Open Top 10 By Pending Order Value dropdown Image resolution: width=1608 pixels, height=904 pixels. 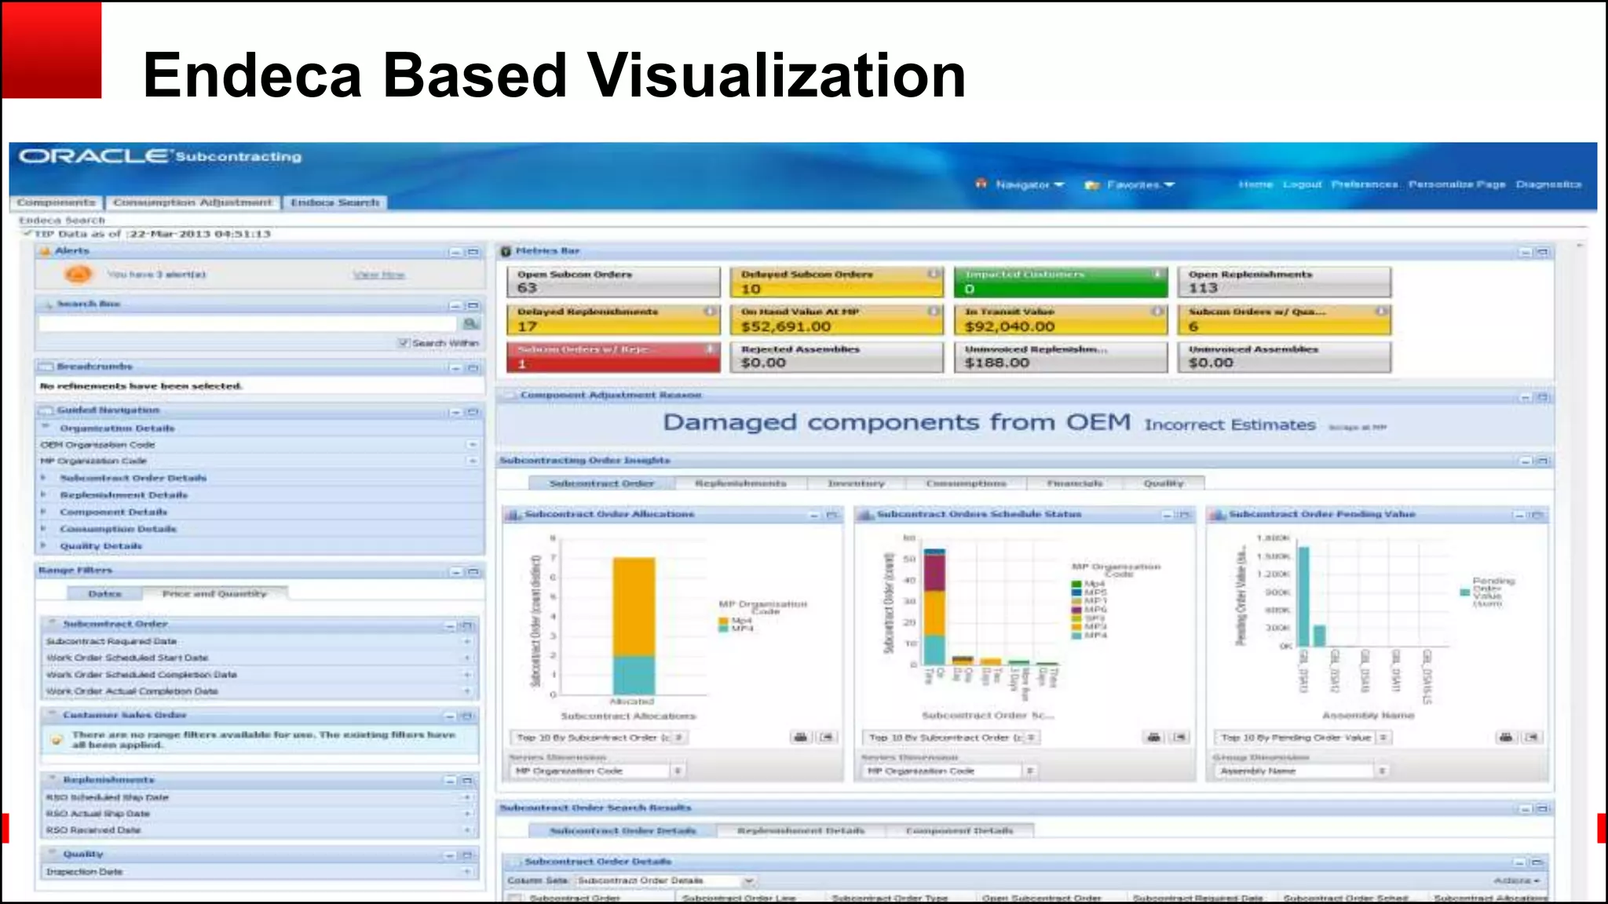(x=1383, y=737)
